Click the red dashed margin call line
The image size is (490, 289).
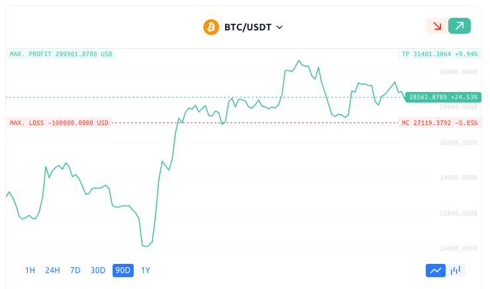(255, 122)
